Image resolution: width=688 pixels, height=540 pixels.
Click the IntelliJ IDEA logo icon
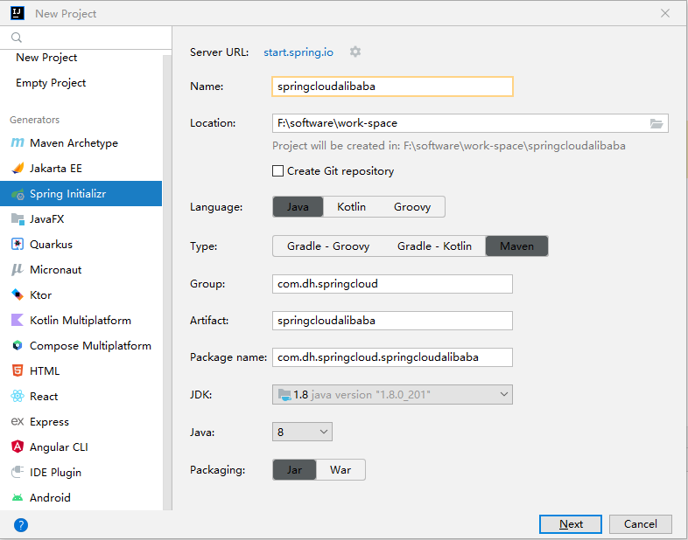click(18, 13)
